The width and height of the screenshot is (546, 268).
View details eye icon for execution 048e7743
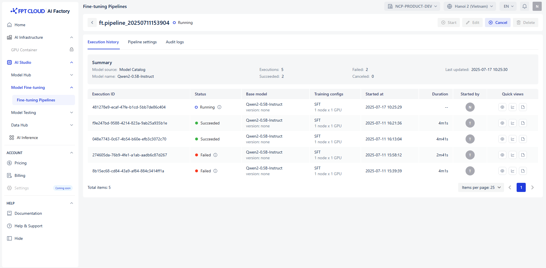[502, 139]
